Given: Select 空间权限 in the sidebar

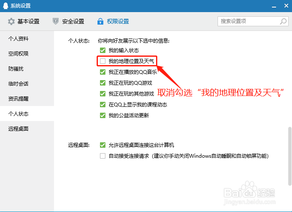Looking at the screenshot, I should point(27,54).
